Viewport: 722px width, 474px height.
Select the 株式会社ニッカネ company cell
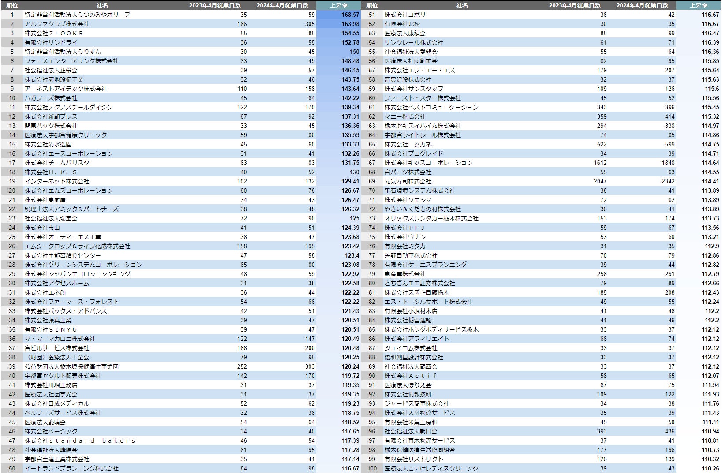coord(408,144)
